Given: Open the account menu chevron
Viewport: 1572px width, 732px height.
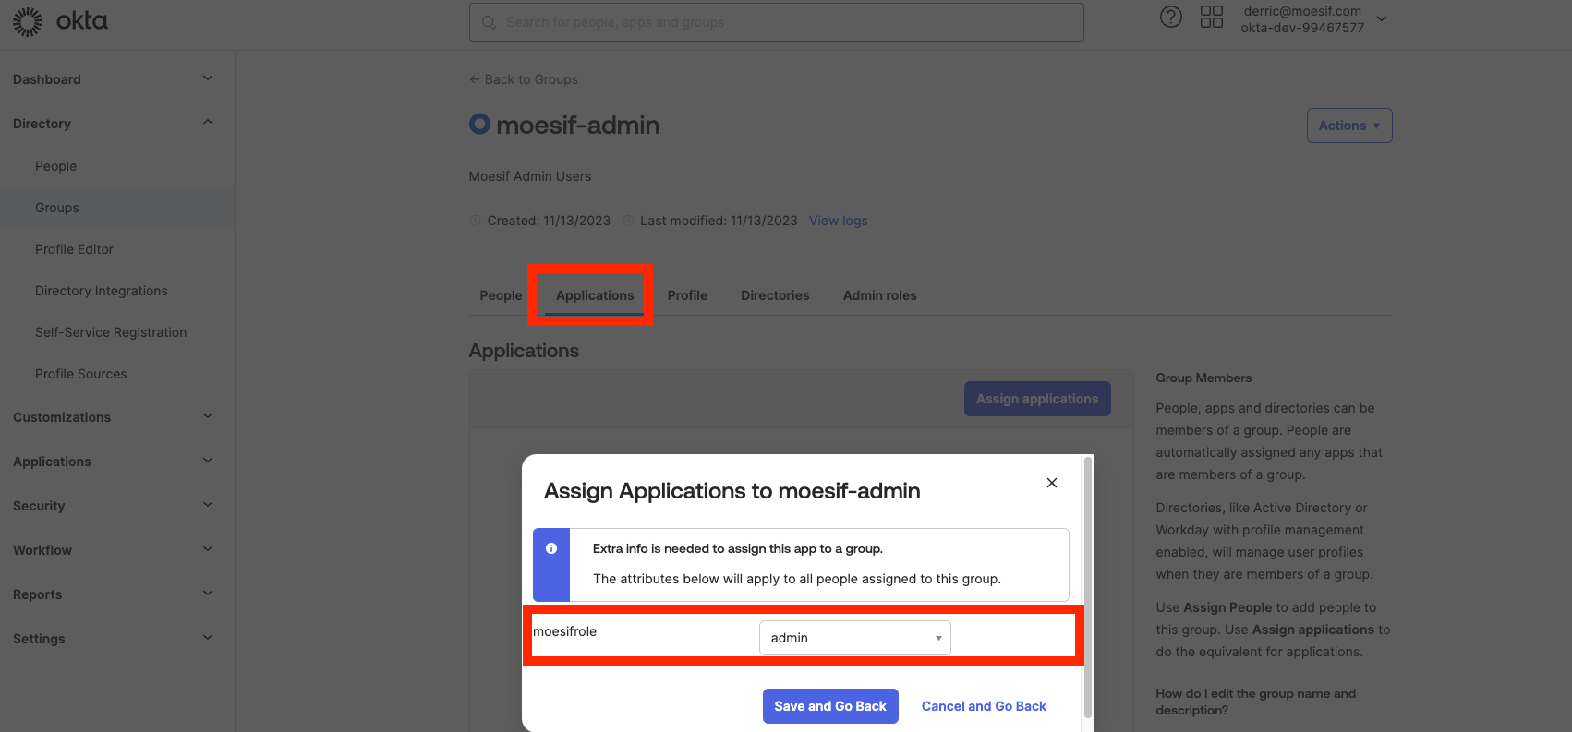Looking at the screenshot, I should pyautogui.click(x=1382, y=18).
